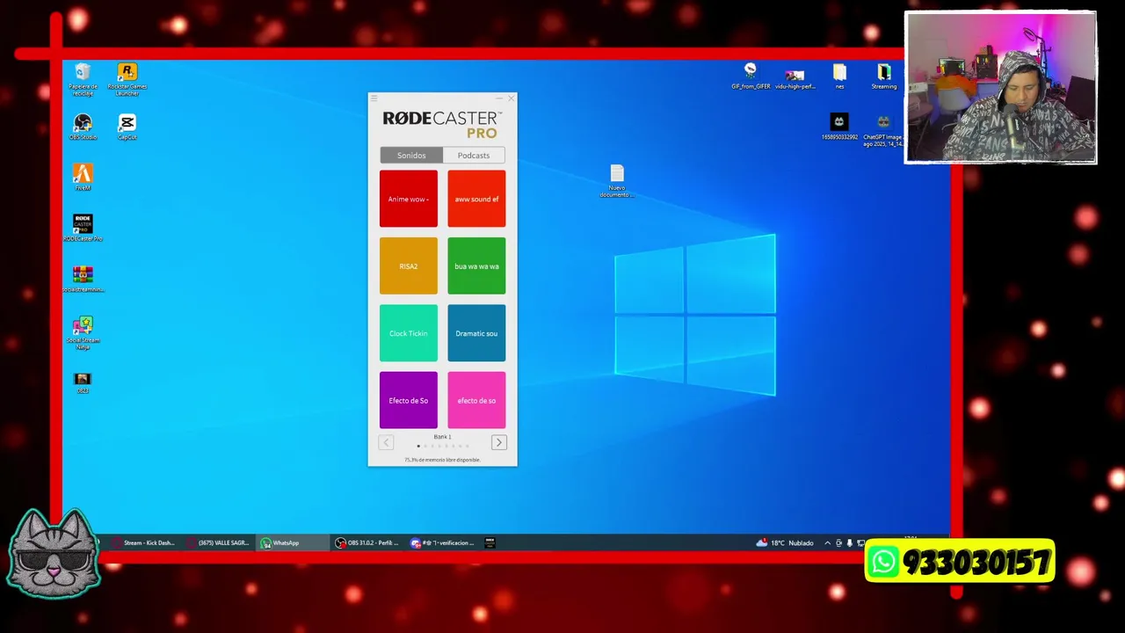Go to next sound bank arrow
This screenshot has width=1125, height=633.
[498, 442]
